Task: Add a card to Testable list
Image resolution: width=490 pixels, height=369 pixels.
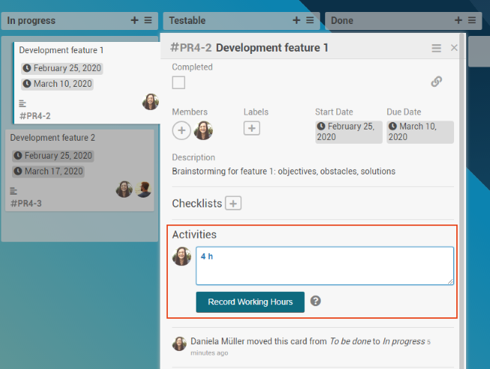Action: [297, 20]
